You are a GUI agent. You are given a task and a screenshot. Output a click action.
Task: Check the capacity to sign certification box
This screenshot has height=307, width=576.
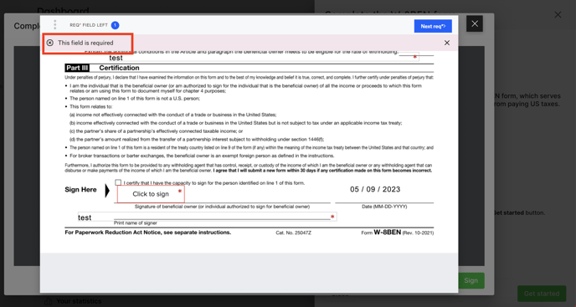click(x=118, y=182)
